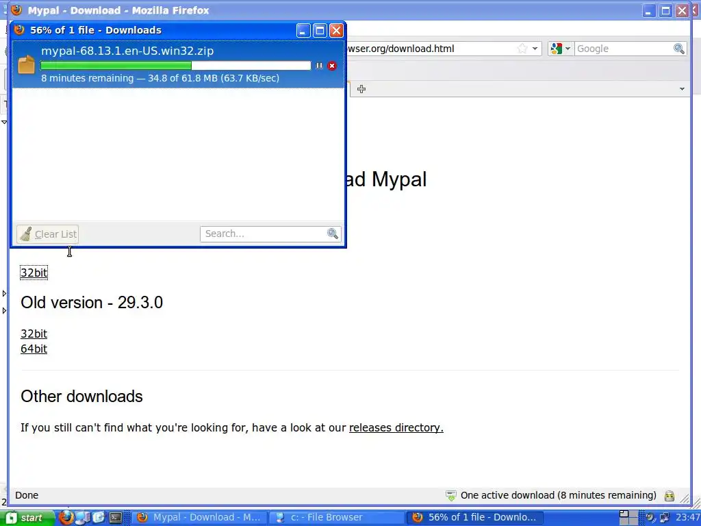Screen dimensions: 701x526
Task: Follow the releases directory link
Action: (x=396, y=427)
